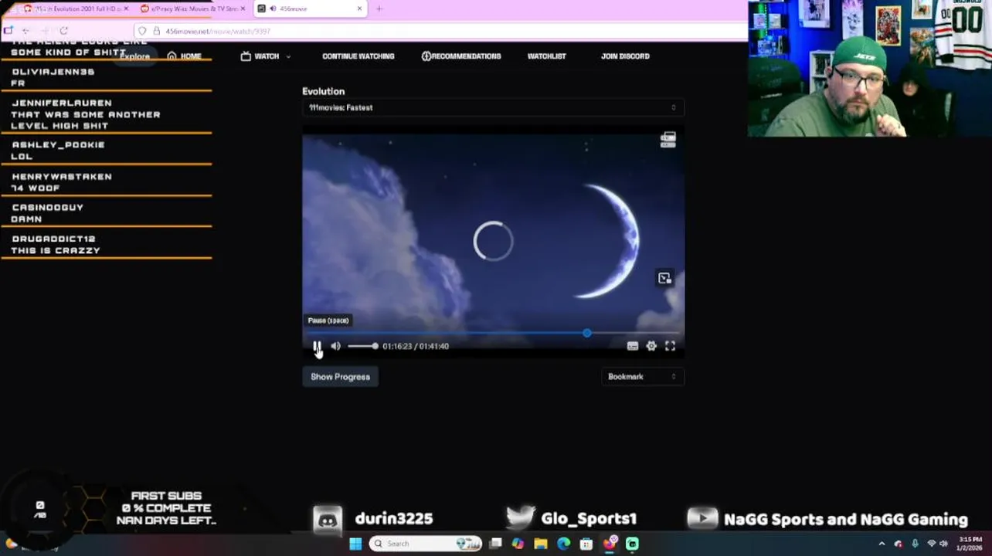992x556 pixels.
Task: Show hidden system tray icons
Action: click(882, 544)
